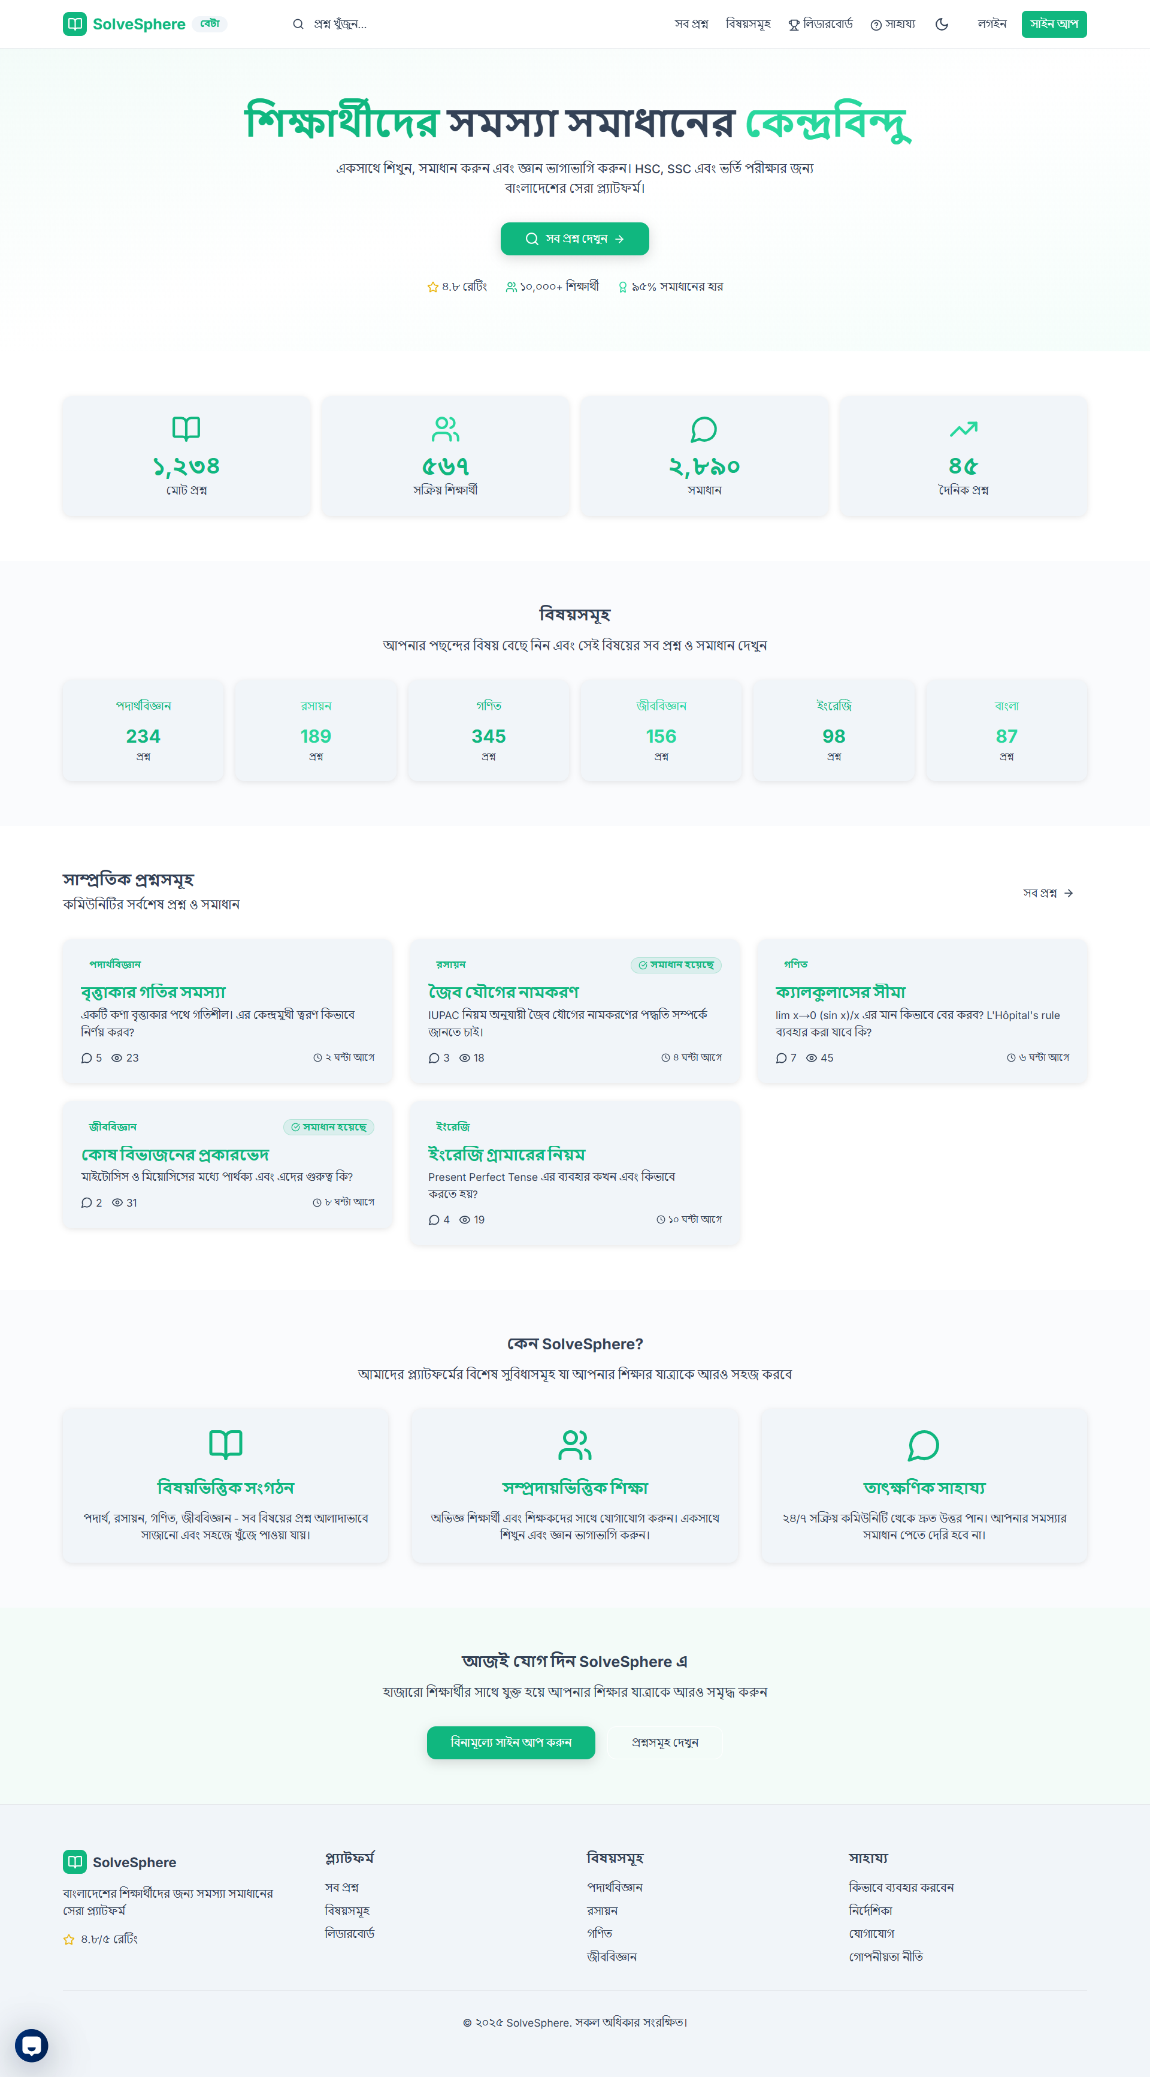Open the বাংলা subject card with 87
1150x2077 pixels.
tap(1007, 731)
